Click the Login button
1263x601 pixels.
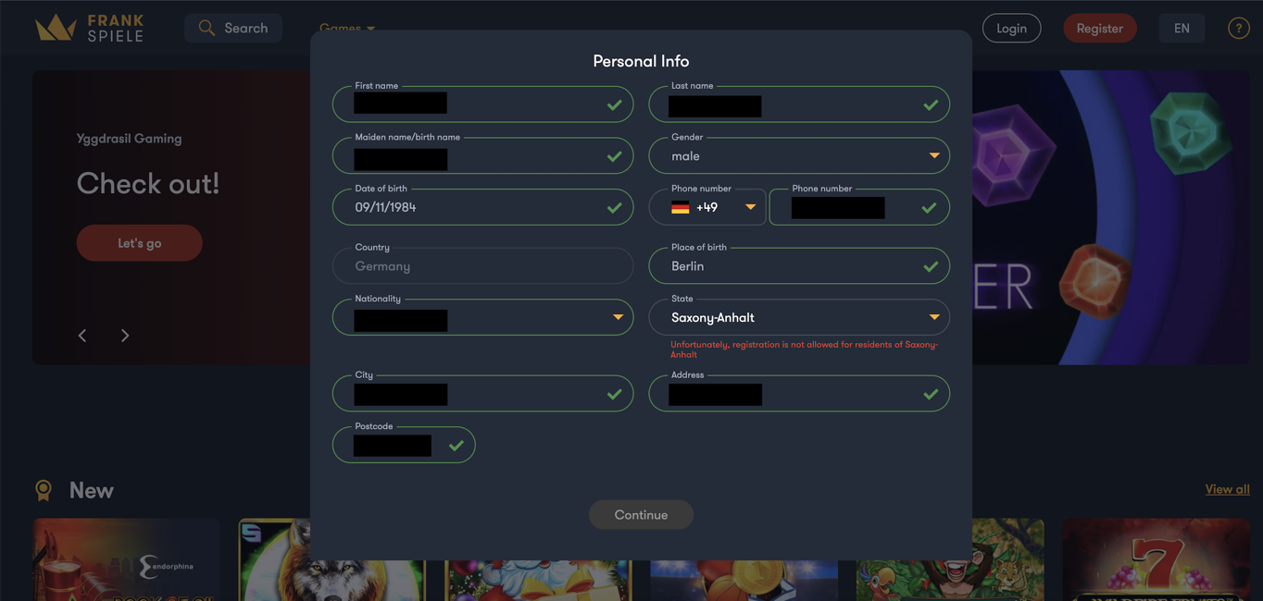(x=1011, y=28)
